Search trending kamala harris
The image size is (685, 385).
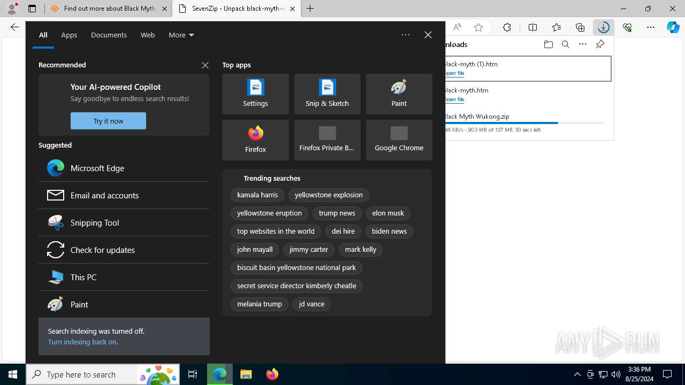tap(257, 195)
